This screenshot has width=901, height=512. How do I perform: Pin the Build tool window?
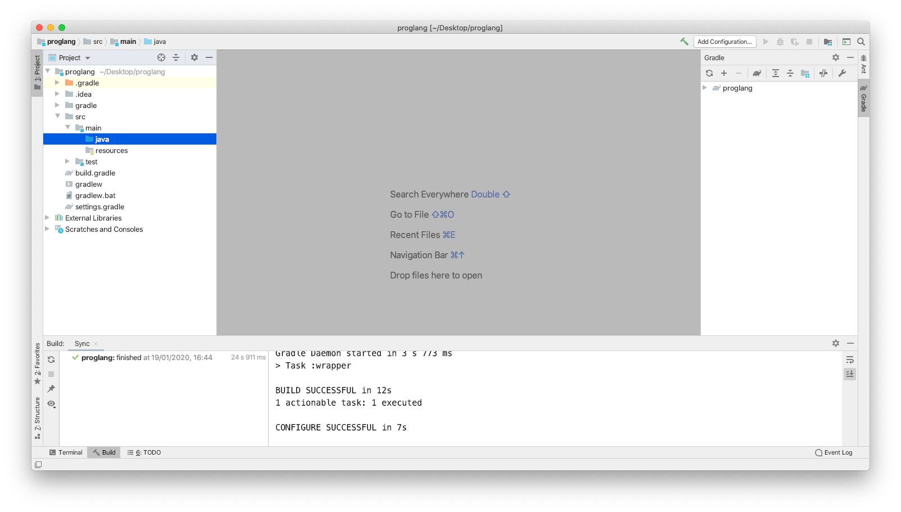point(51,389)
